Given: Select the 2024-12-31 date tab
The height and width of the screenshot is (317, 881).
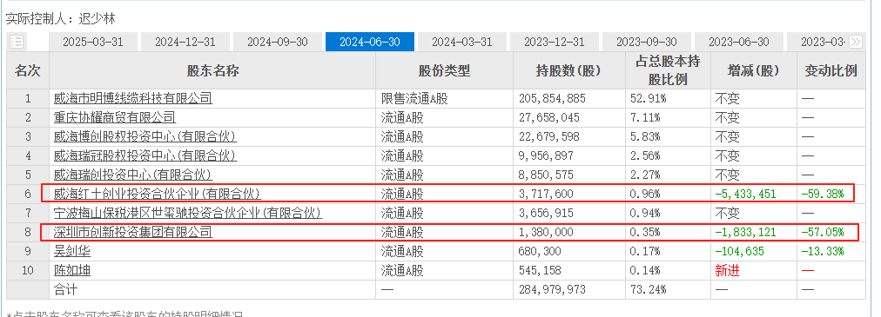Looking at the screenshot, I should (185, 42).
